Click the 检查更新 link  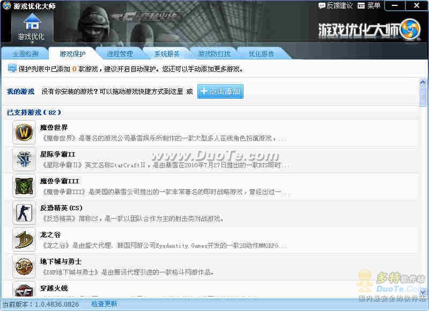pyautogui.click(x=104, y=304)
